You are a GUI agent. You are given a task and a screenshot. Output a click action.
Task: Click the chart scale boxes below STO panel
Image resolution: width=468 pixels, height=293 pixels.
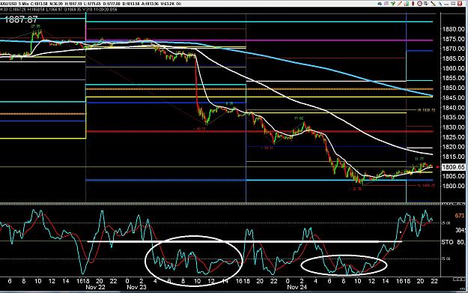pos(459,280)
